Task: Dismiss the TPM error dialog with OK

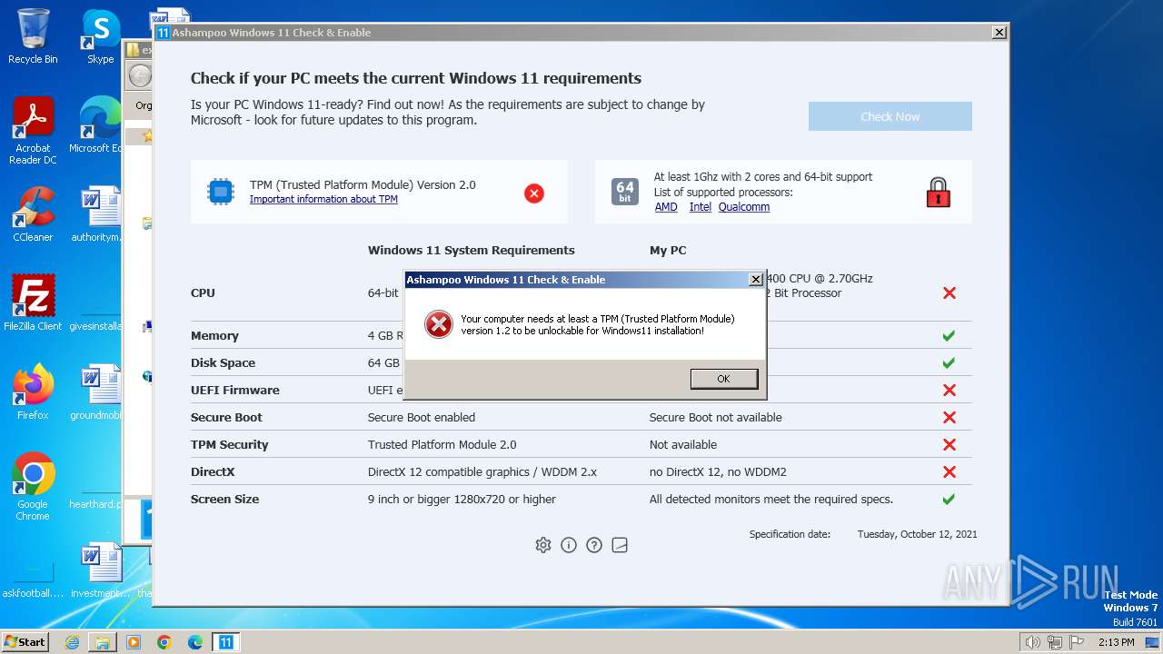Action: [723, 379]
